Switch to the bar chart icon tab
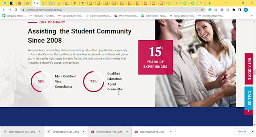This screenshot has width=256, height=137. click(59, 3)
